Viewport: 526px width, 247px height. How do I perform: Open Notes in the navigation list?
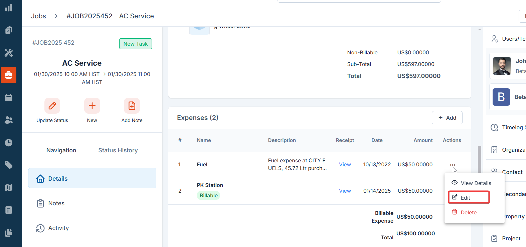point(56,203)
